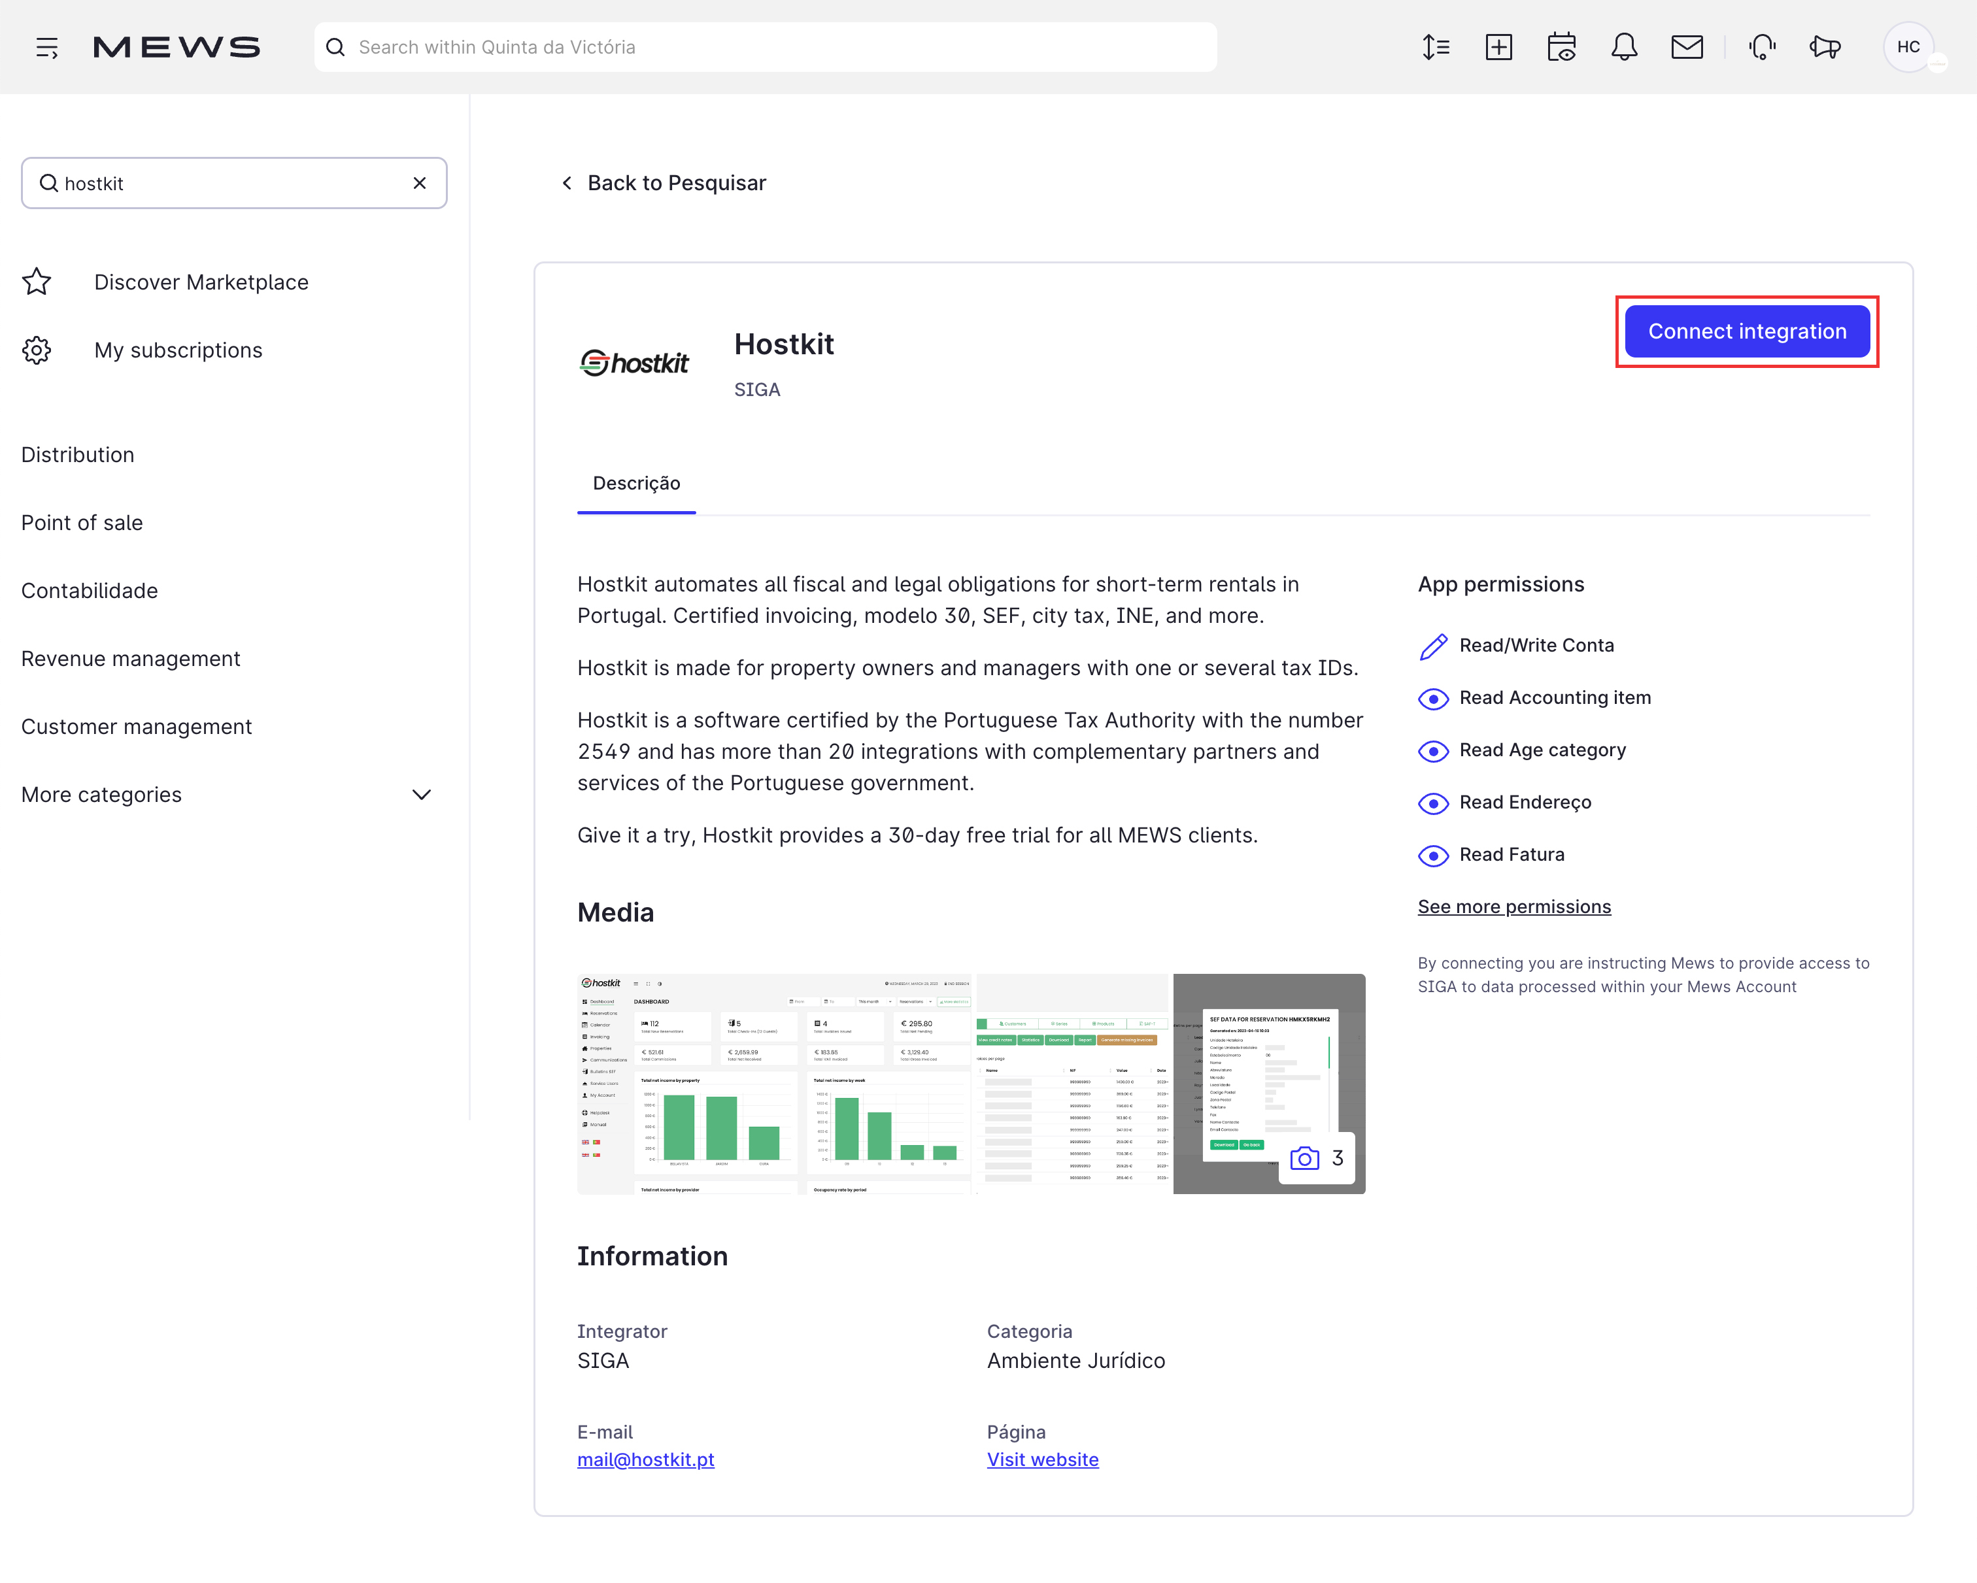Click App permissions heading
Viewport: 1977px width, 1583px height.
pos(1500,584)
